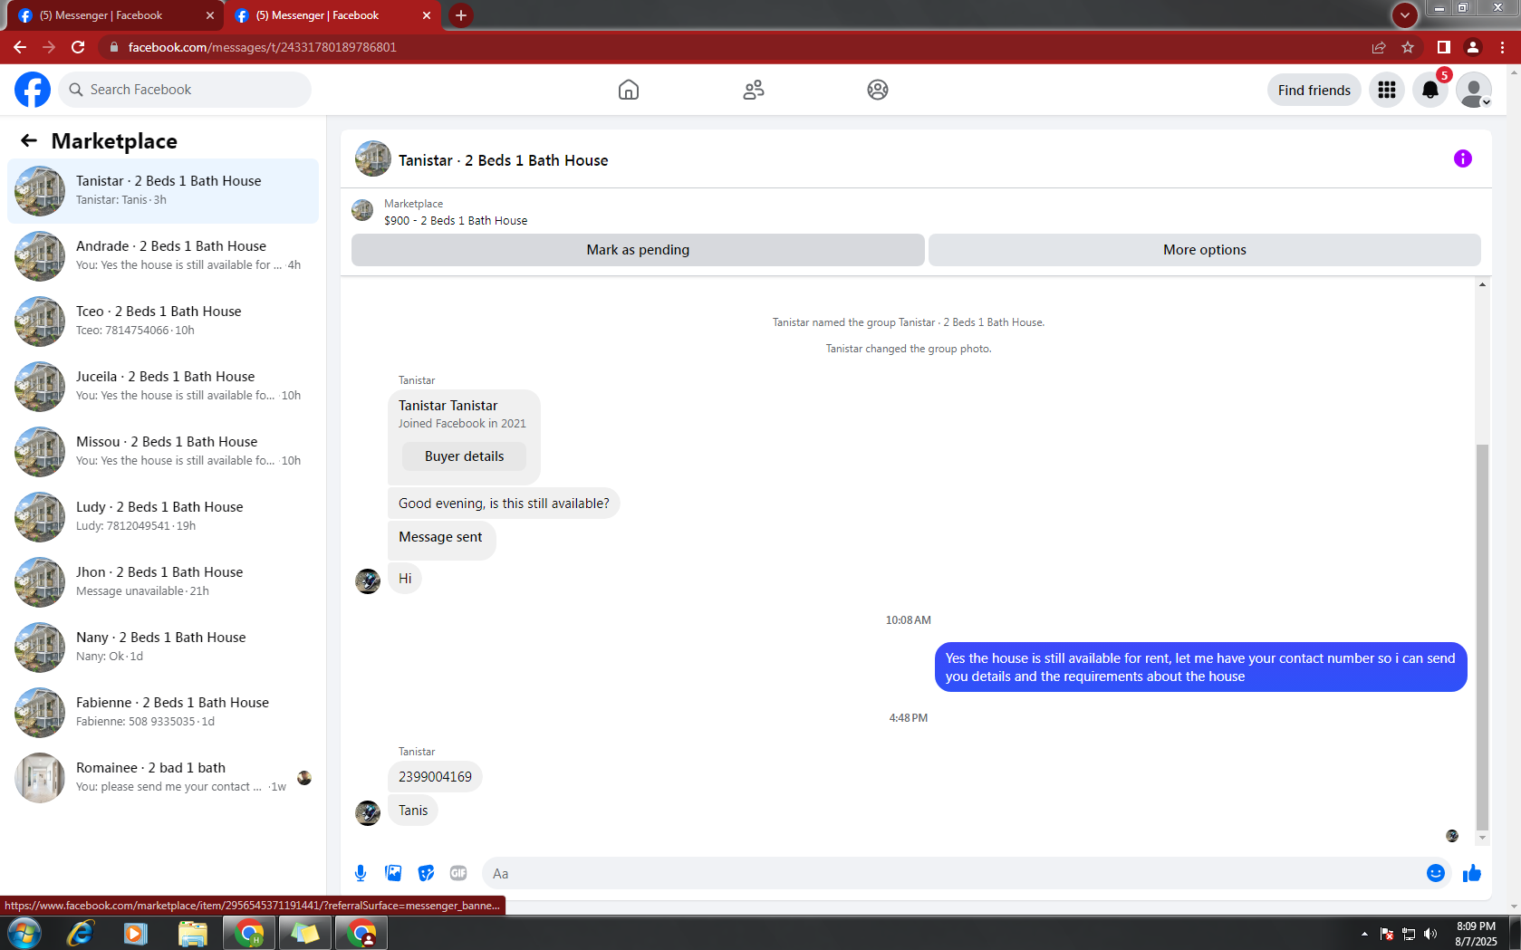Click the sender avatar beside the Hi message
The image size is (1521, 950).
pos(368,581)
